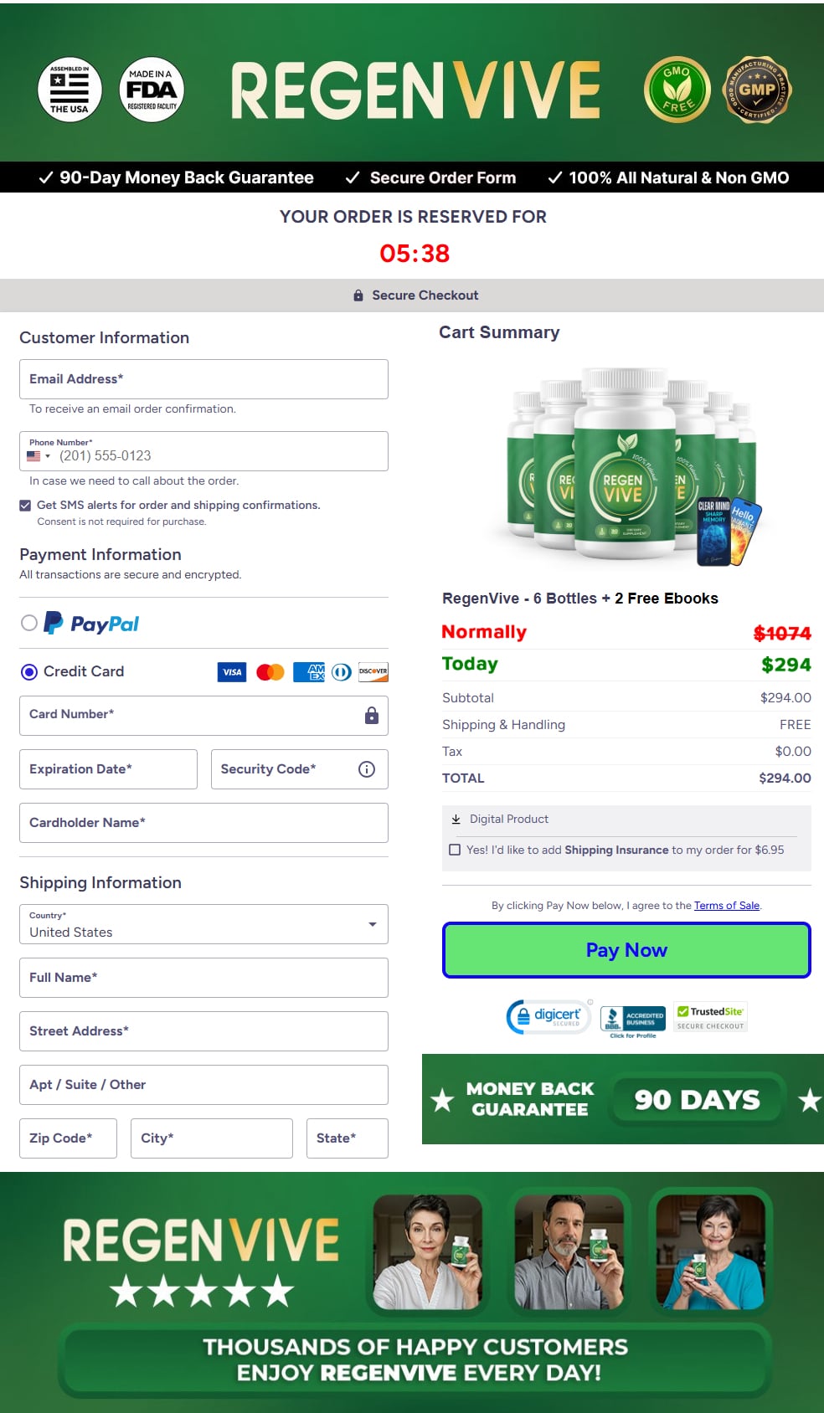Click the padlock icon in the Card Number field

pos(371,716)
